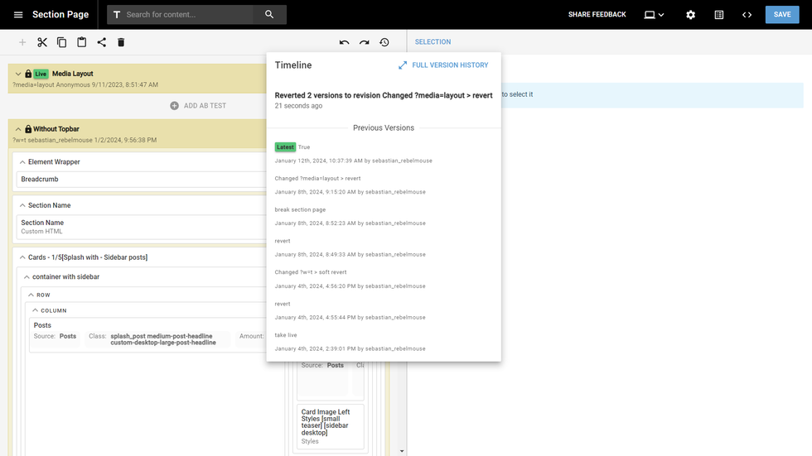Click the share icon in toolbar
Image resolution: width=812 pixels, height=456 pixels.
tap(102, 42)
